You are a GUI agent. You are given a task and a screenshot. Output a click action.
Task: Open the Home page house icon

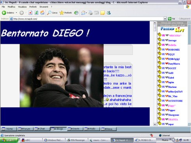pyautogui.click(x=42, y=13)
